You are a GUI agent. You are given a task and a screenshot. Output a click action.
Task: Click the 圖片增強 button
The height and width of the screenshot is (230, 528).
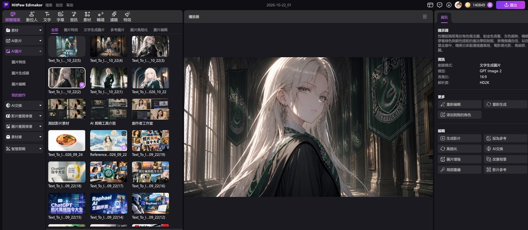click(x=460, y=159)
